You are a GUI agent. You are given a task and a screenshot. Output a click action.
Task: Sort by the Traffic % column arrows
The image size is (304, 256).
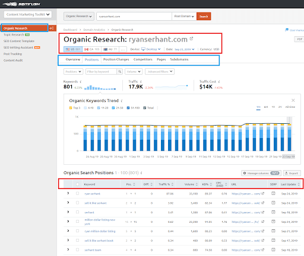click(x=172, y=184)
